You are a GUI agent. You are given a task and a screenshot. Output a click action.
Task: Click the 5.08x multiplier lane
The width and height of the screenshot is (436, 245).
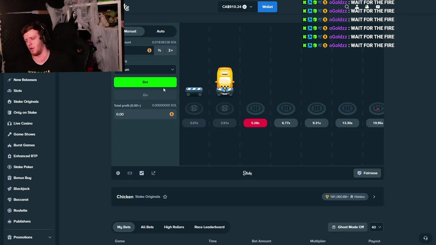click(x=255, y=123)
